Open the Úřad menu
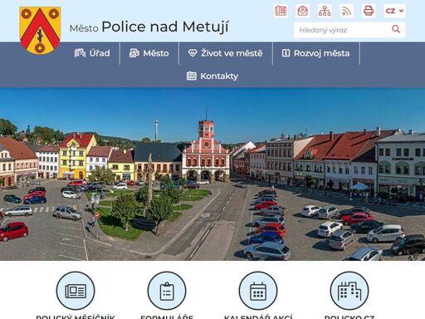The image size is (425, 319). pos(92,53)
